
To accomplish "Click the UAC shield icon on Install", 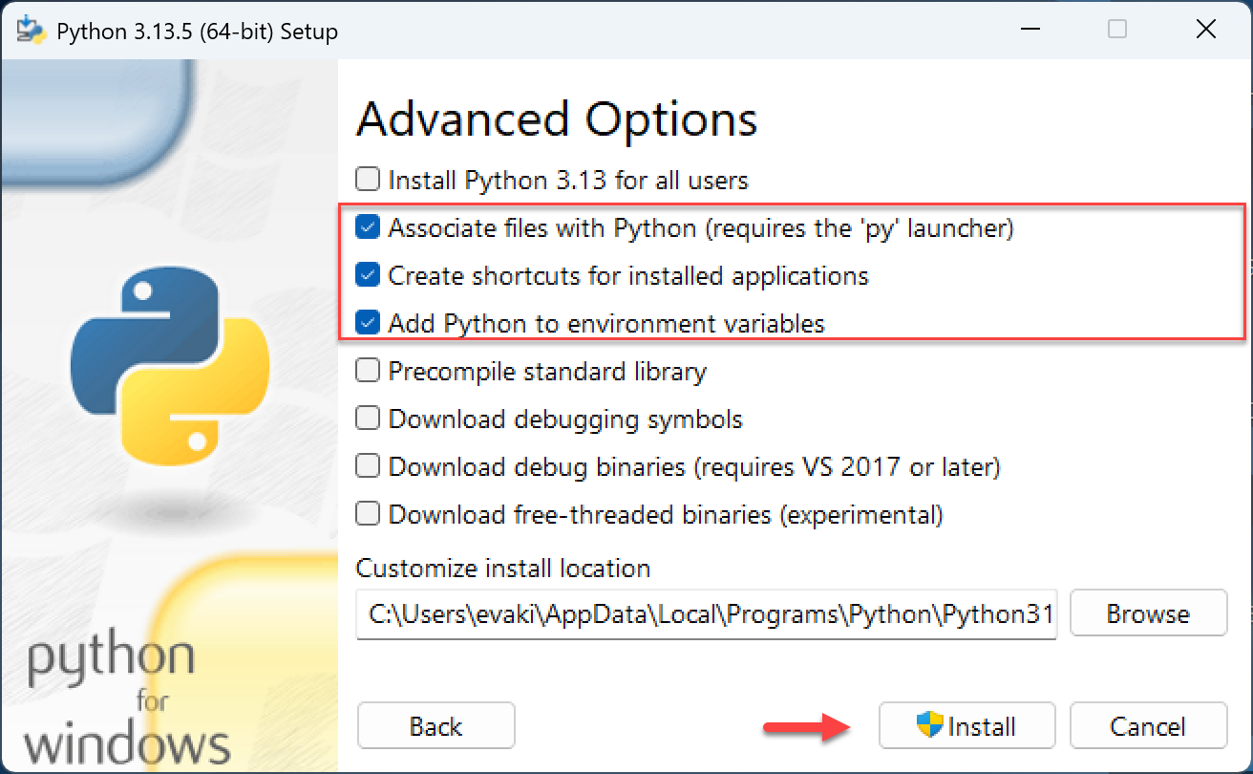I will point(929,725).
